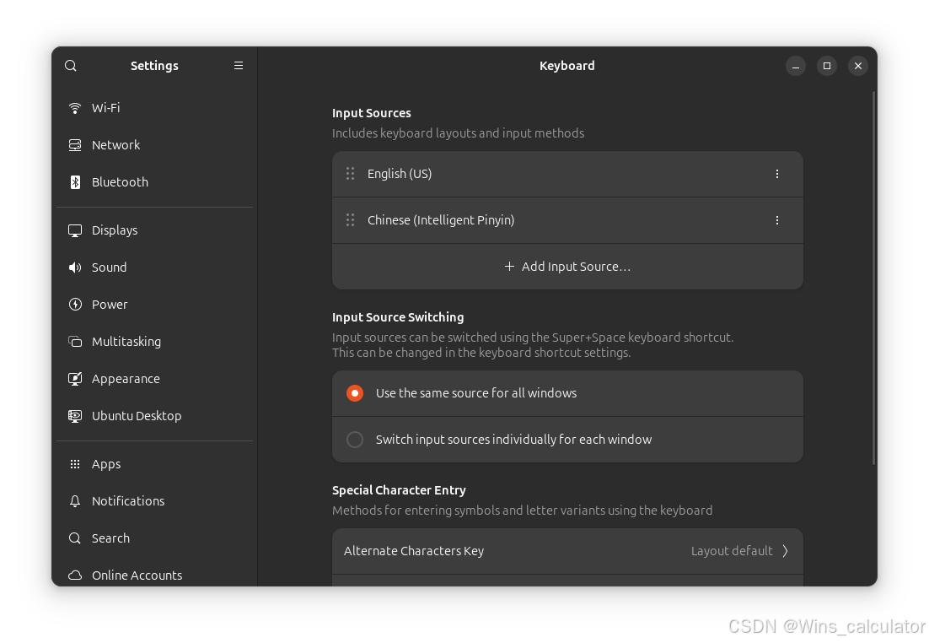929x643 pixels.
Task: Click the Input Source Switching heading
Action: pos(398,317)
